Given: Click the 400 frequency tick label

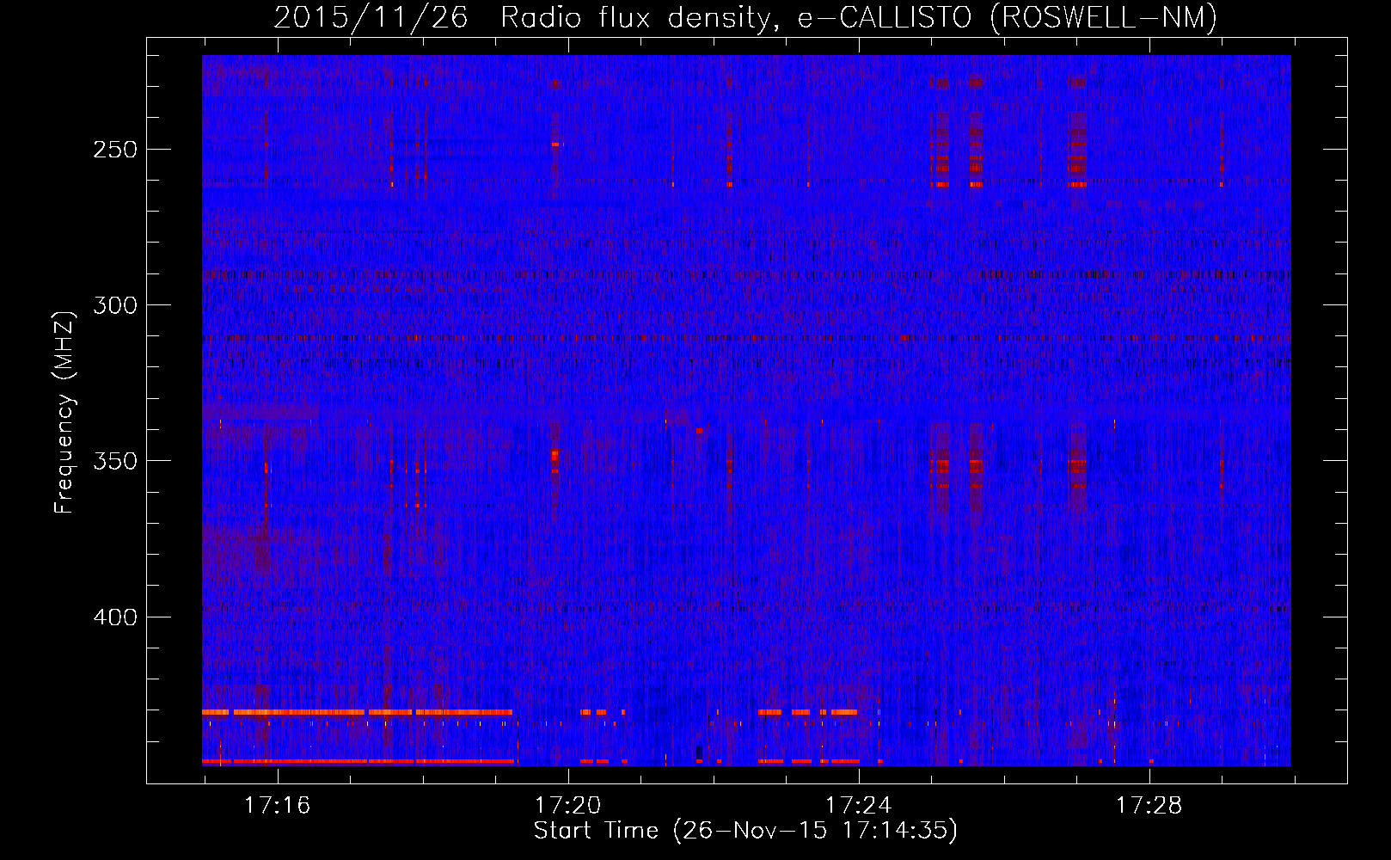Looking at the screenshot, I should [115, 617].
